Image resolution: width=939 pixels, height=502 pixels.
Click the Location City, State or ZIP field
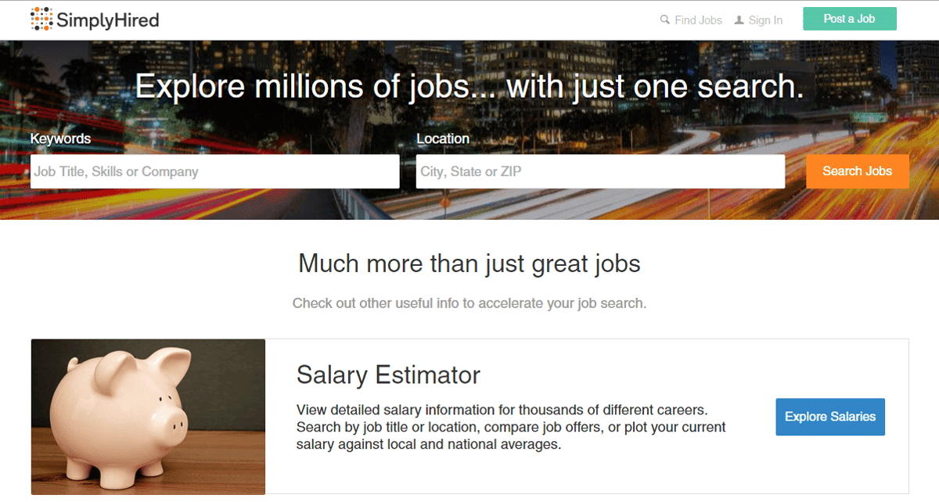(600, 171)
